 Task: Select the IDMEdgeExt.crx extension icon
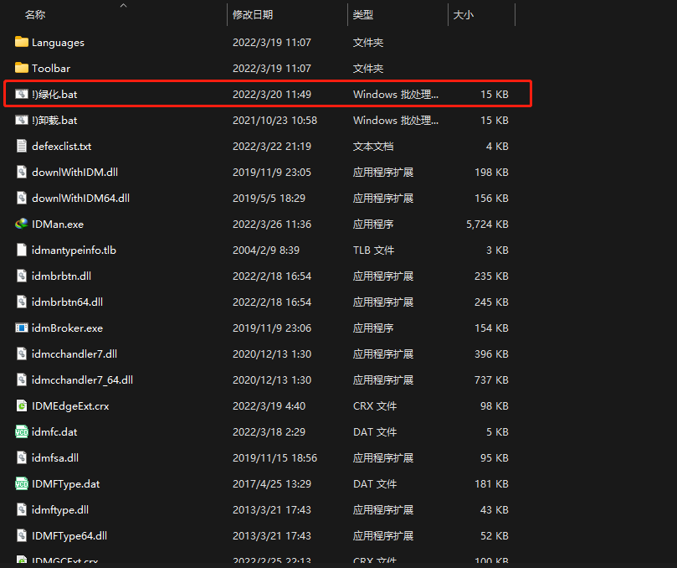(x=22, y=405)
